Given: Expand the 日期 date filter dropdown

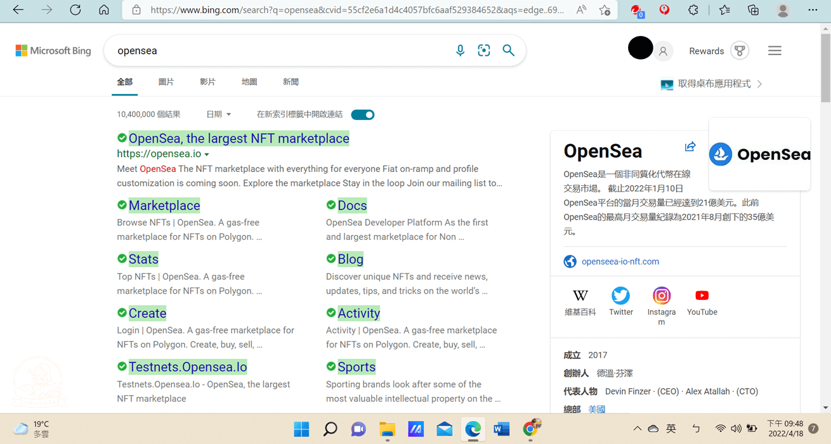Looking at the screenshot, I should click(x=218, y=115).
